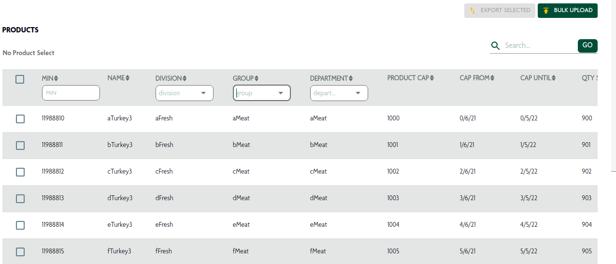Open the group filter dropdown
The image size is (616, 264).
[262, 93]
